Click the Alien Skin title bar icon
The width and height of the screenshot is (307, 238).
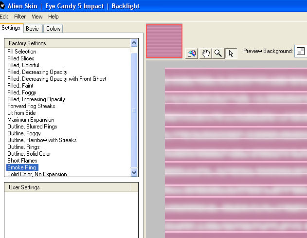point(2,6)
